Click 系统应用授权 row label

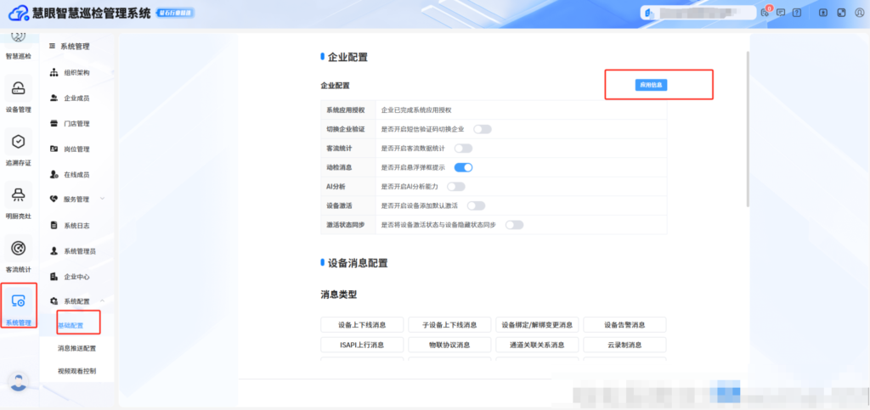[346, 110]
